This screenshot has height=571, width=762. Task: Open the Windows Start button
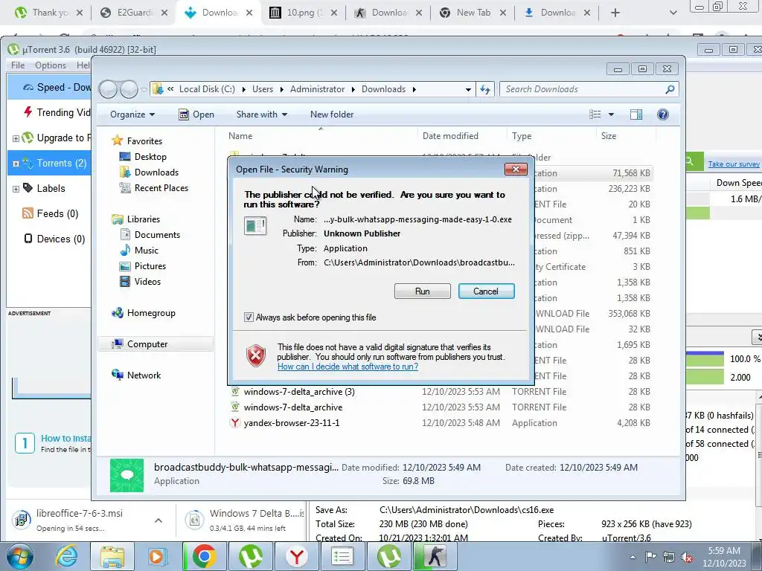coord(19,556)
